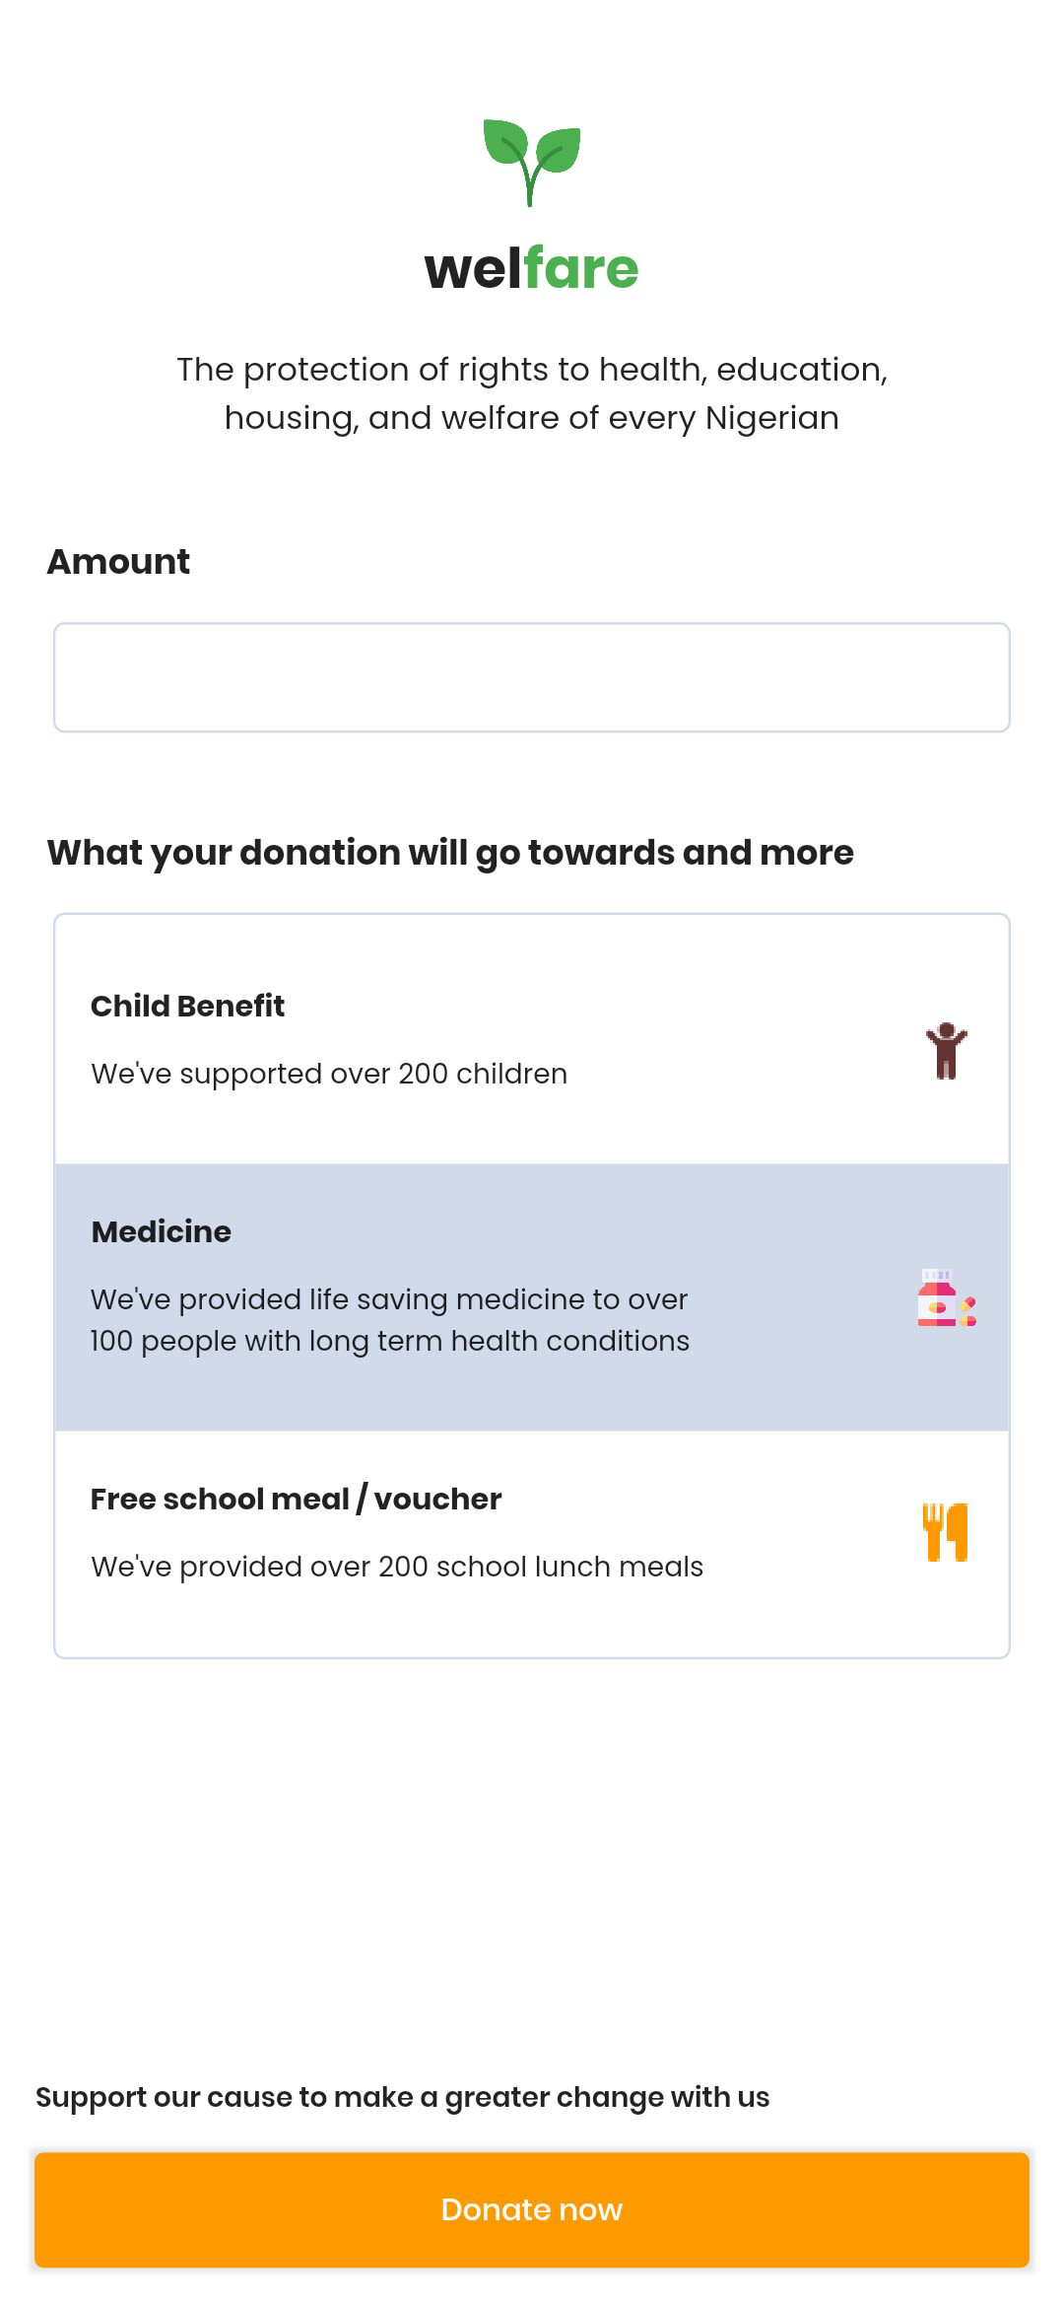Click the child figure icon
Viewport: 1064px width, 2307px height.
946,1050
